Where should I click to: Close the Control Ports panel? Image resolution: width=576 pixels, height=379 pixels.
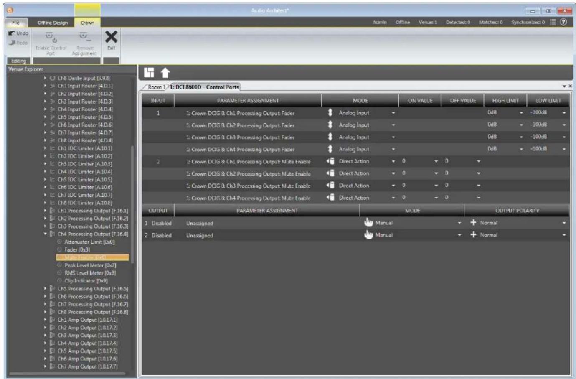[x=570, y=86]
